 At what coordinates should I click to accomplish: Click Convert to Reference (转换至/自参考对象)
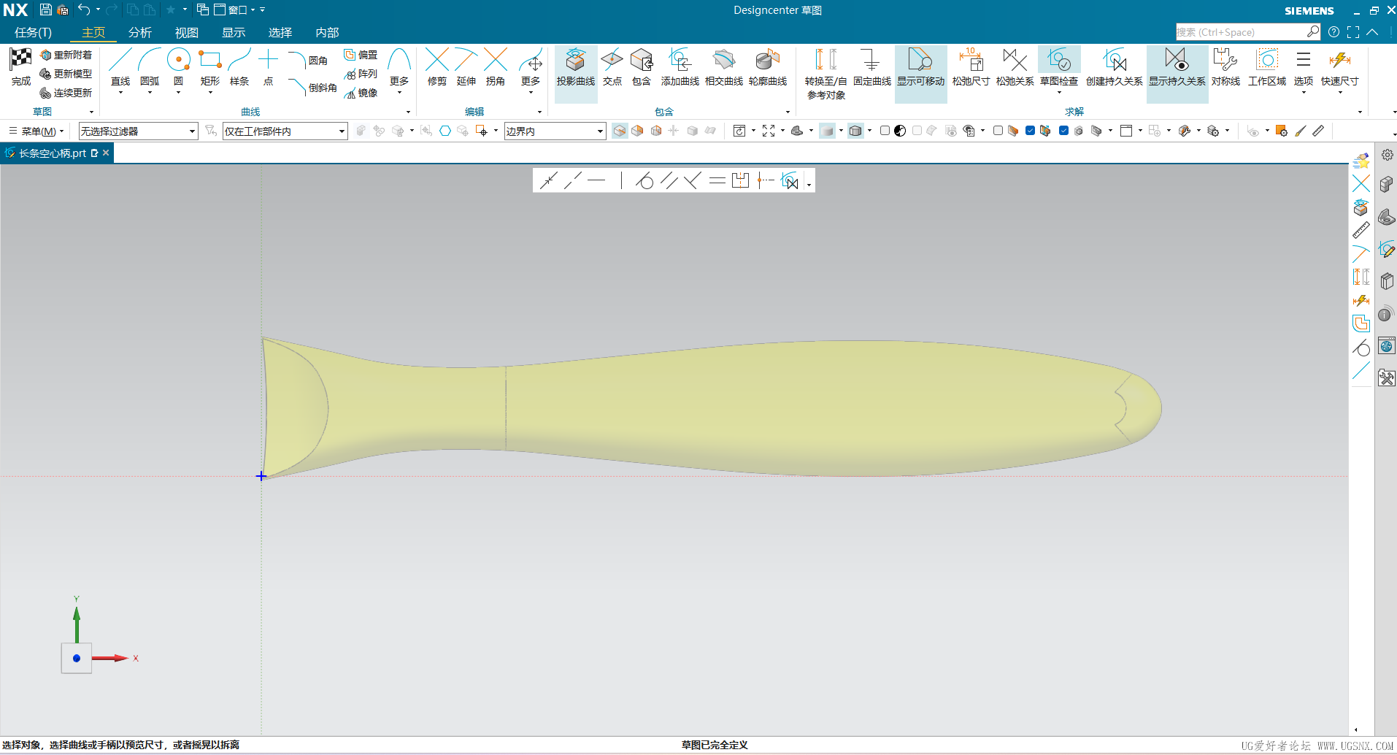pyautogui.click(x=826, y=73)
